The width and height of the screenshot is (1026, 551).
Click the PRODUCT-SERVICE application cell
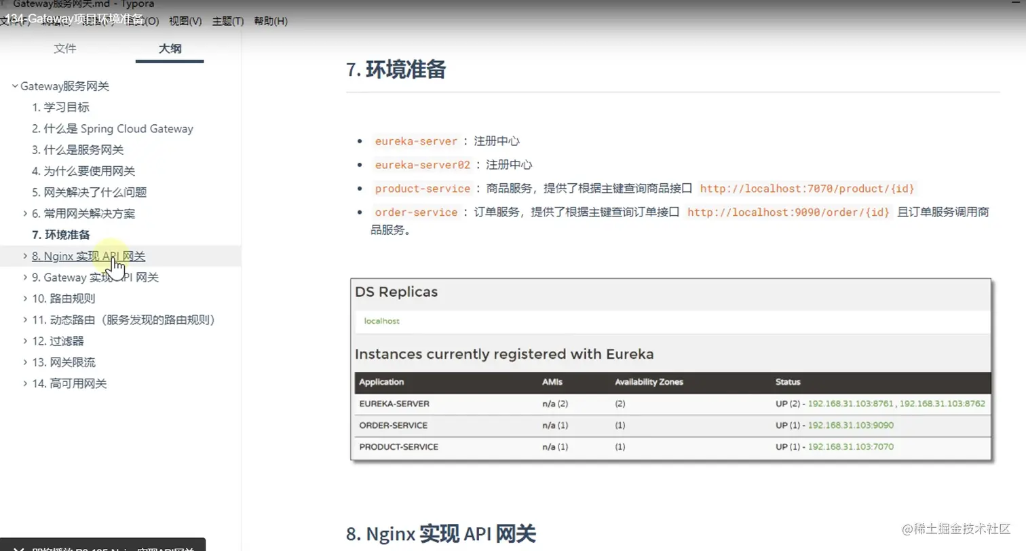coord(398,447)
